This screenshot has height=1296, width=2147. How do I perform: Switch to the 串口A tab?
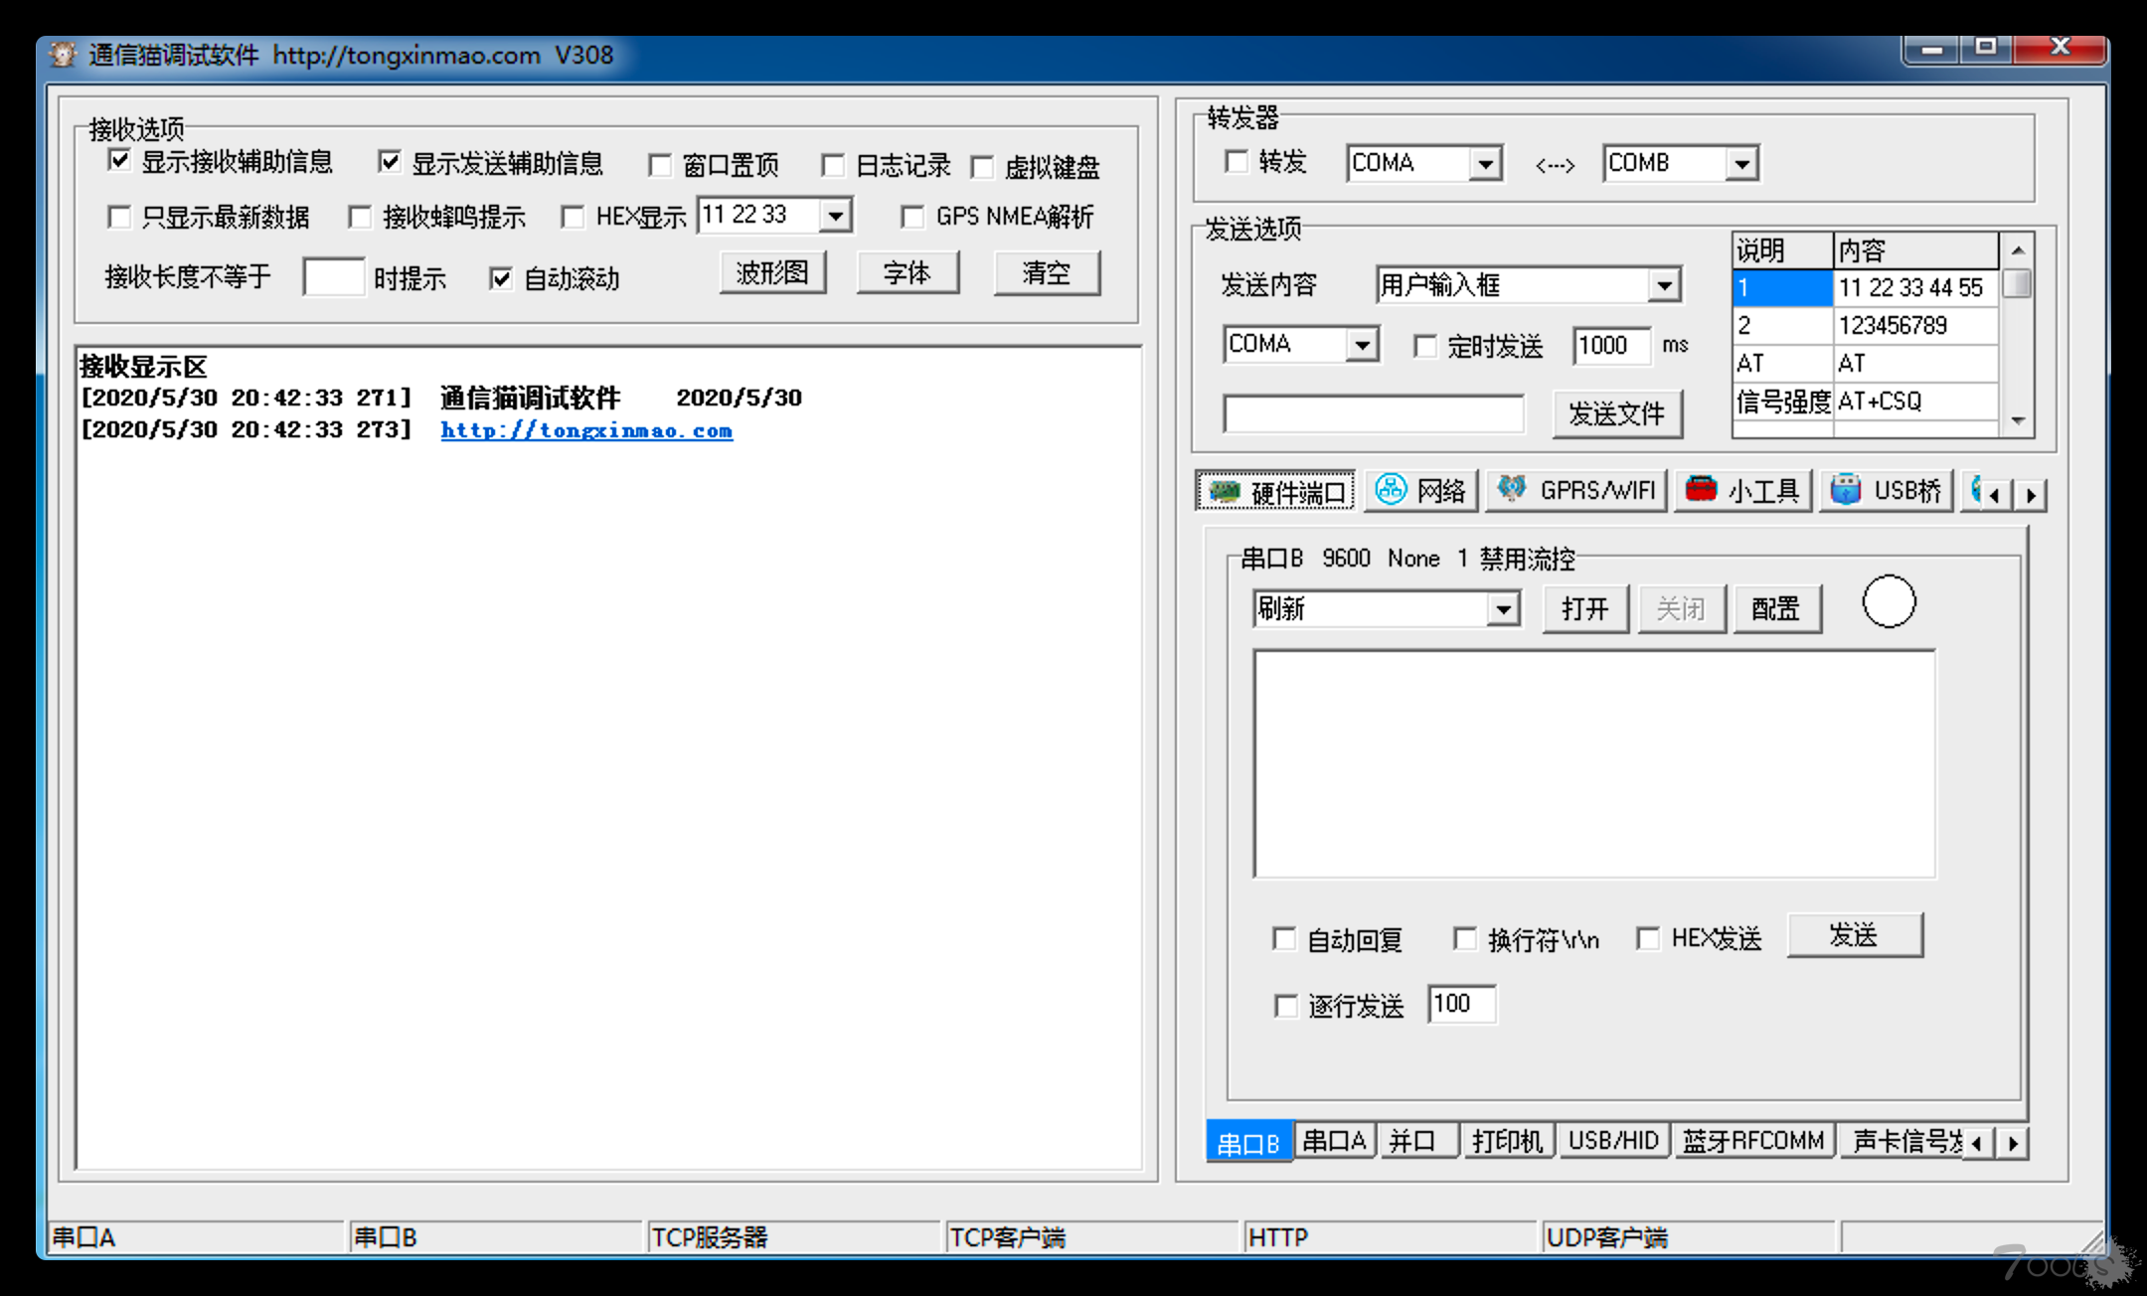[x=1334, y=1141]
